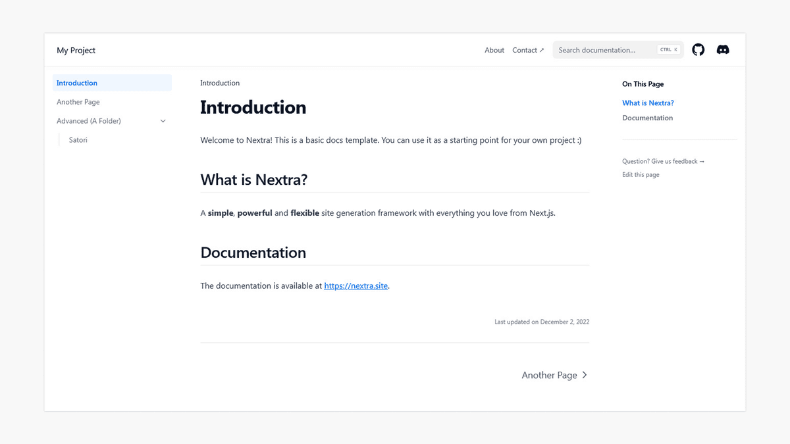Click Edit this page
This screenshot has width=790, height=444.
[x=641, y=174]
